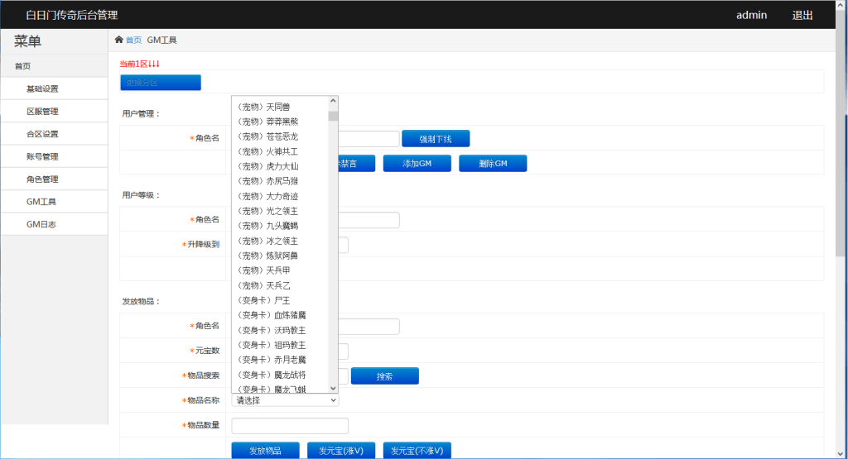Click the home icon in breadcrumb
The image size is (848, 459).
point(118,40)
